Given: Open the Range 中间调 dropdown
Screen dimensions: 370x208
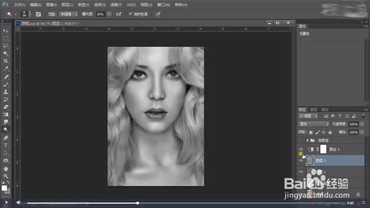Looking at the screenshot, I should coord(68,14).
